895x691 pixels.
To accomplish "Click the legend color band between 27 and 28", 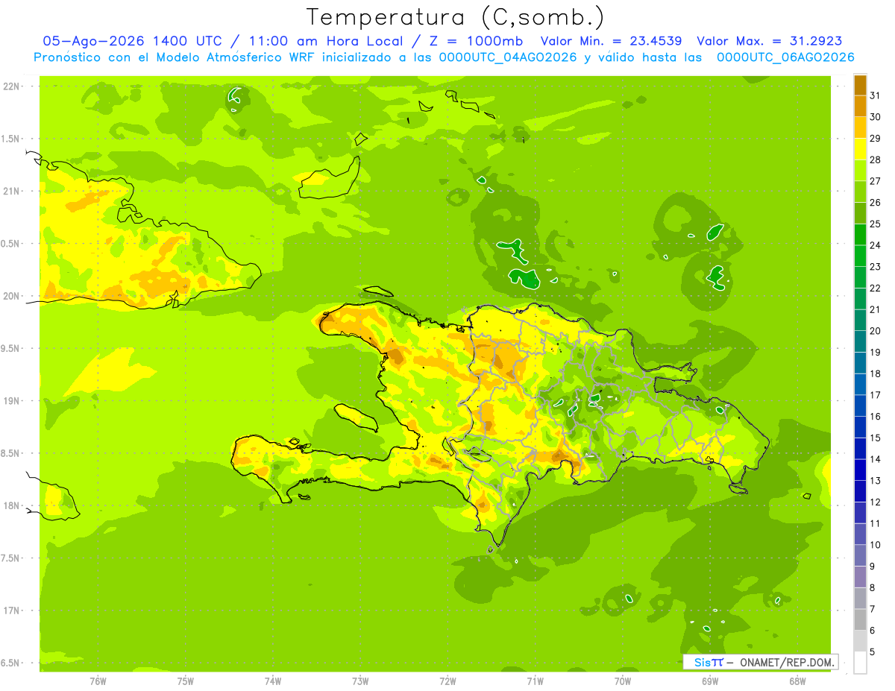I will 860,171.
